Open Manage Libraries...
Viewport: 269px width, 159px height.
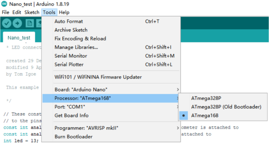tap(111, 47)
